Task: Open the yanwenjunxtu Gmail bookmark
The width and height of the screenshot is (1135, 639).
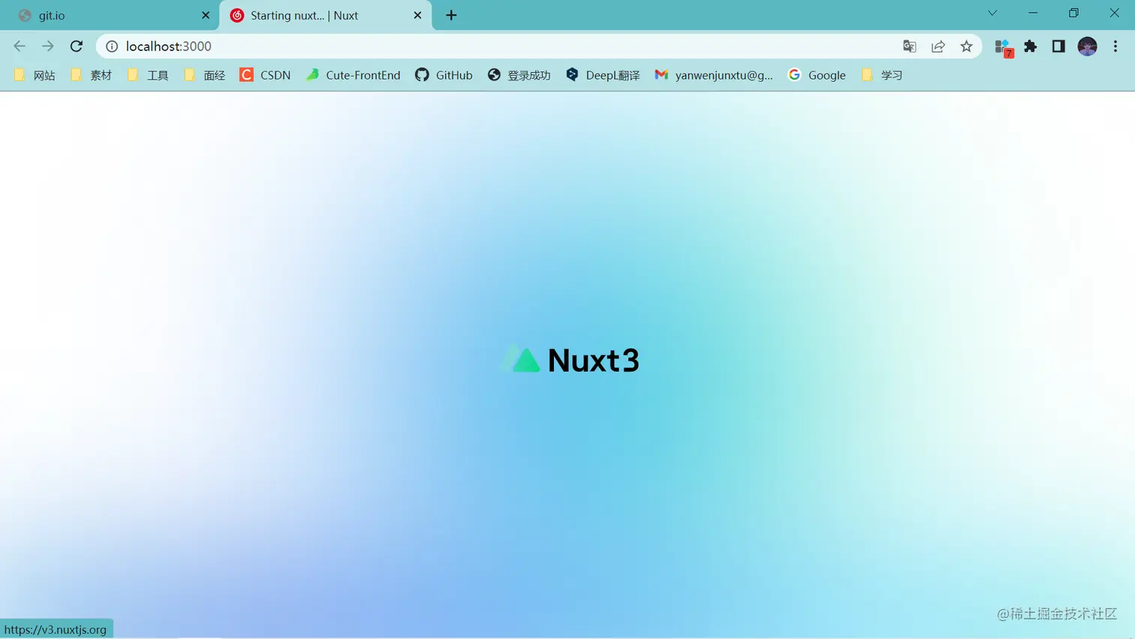Action: click(714, 75)
